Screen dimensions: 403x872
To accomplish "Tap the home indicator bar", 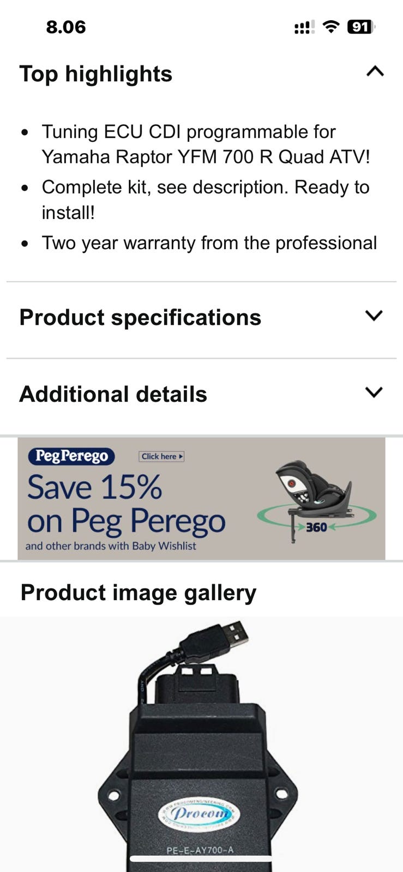I will pyautogui.click(x=201, y=859).
